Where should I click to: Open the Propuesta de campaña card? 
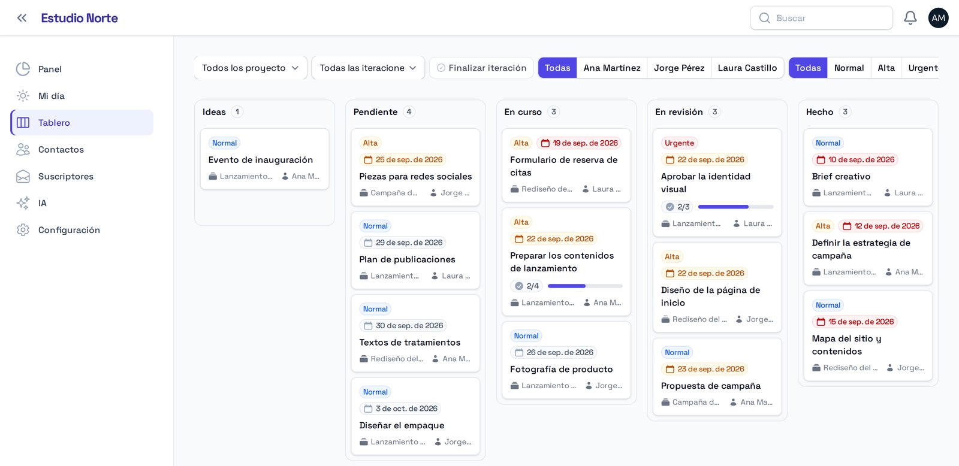pyautogui.click(x=717, y=377)
